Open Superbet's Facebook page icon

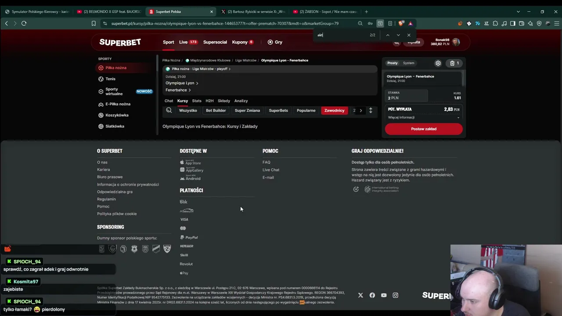click(x=372, y=295)
